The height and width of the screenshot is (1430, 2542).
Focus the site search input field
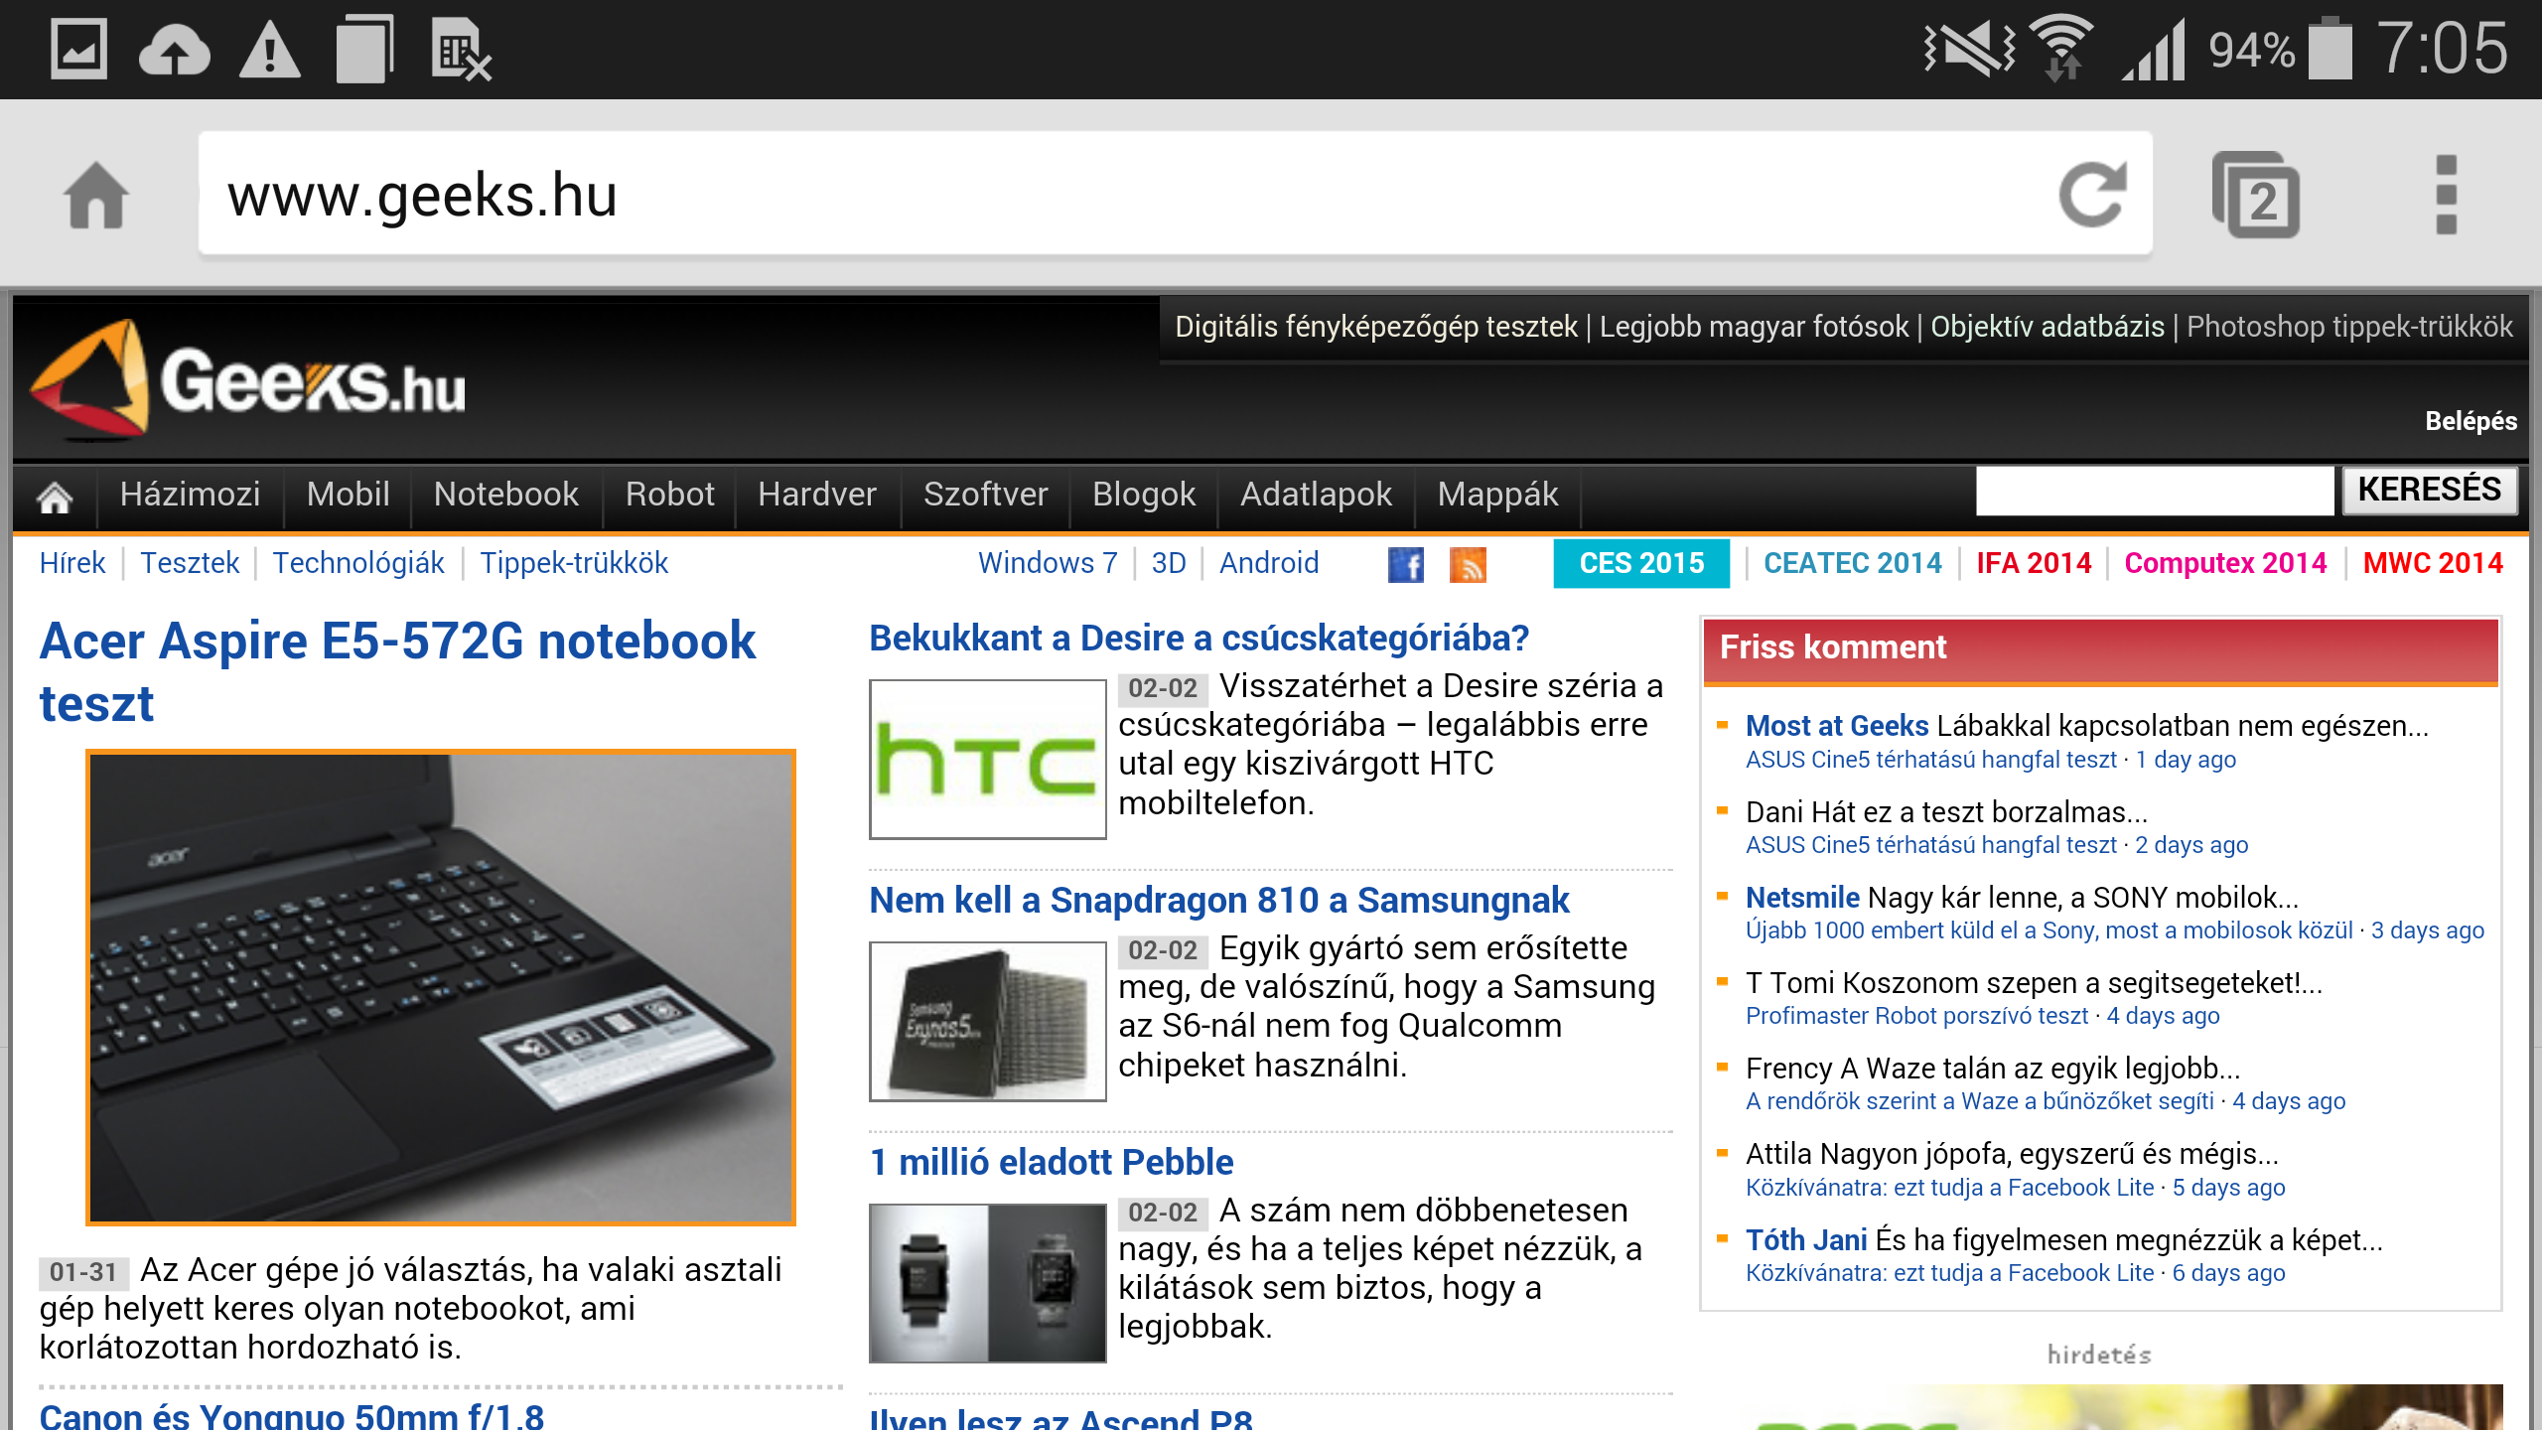click(x=2154, y=491)
